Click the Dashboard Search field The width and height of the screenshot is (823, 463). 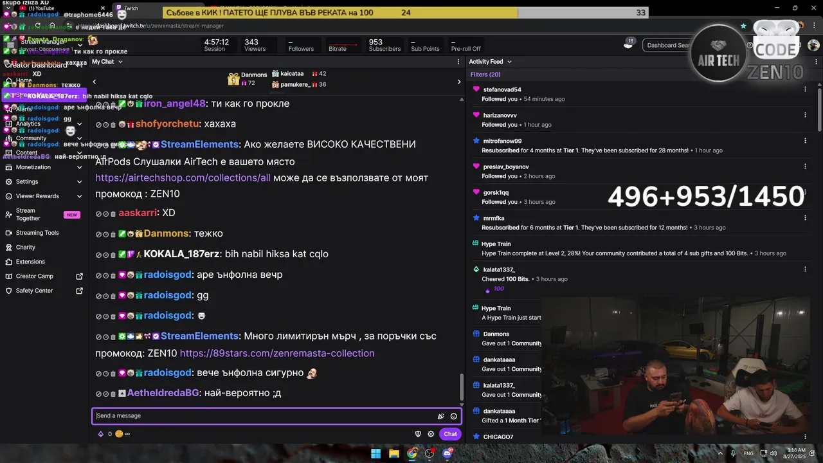click(x=669, y=45)
